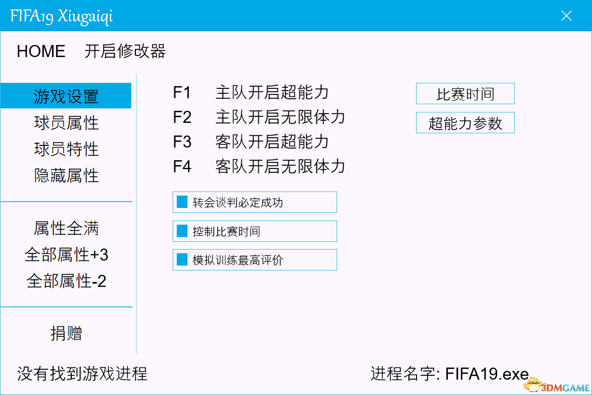Open the HOME menu
Image resolution: width=592 pixels, height=395 pixels.
(x=41, y=51)
